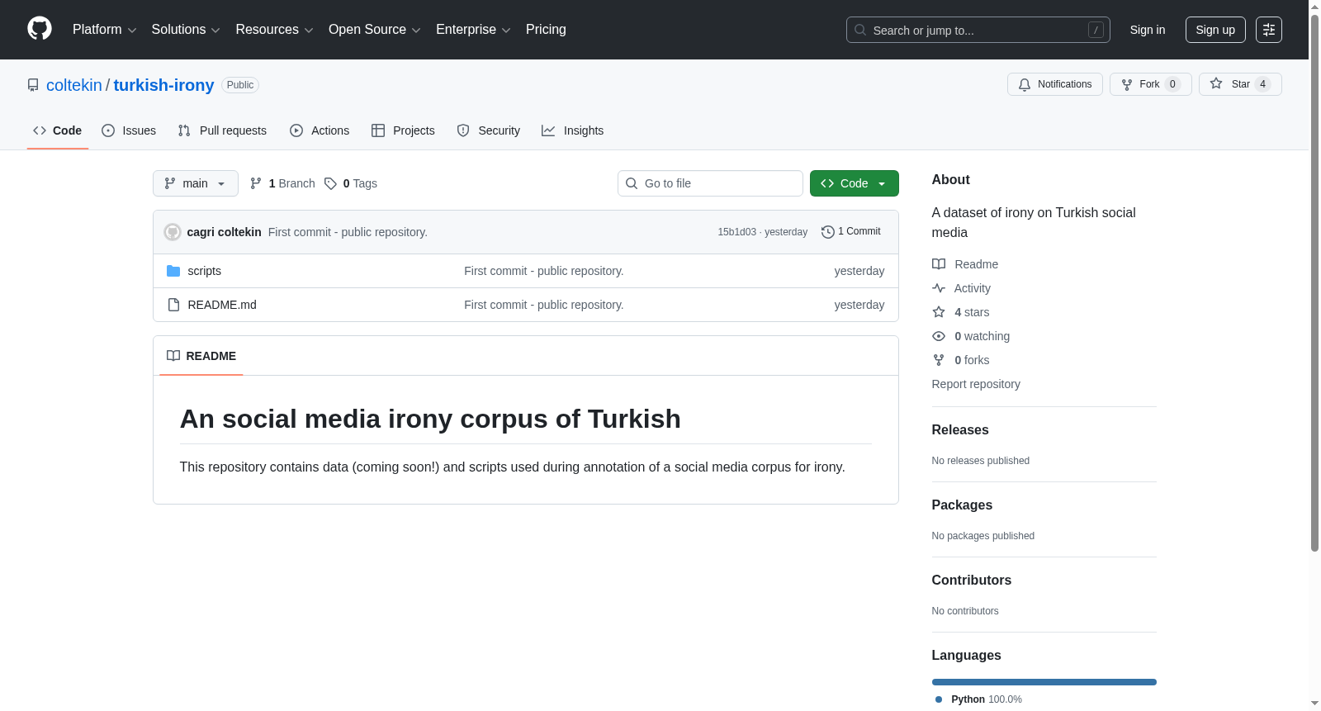Click the scripts folder icon
The width and height of the screenshot is (1321, 711).
[173, 271]
